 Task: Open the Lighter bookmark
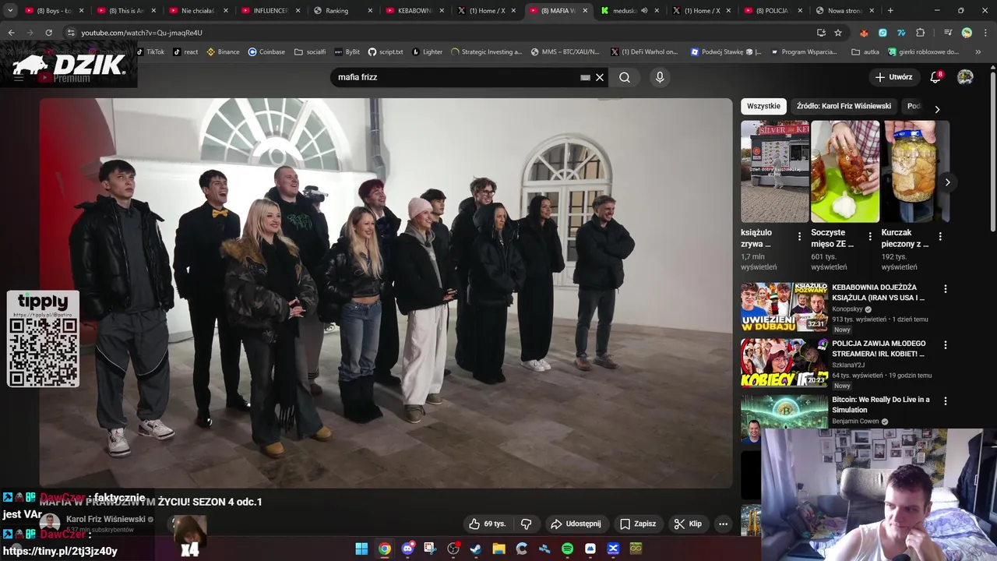[x=427, y=51]
